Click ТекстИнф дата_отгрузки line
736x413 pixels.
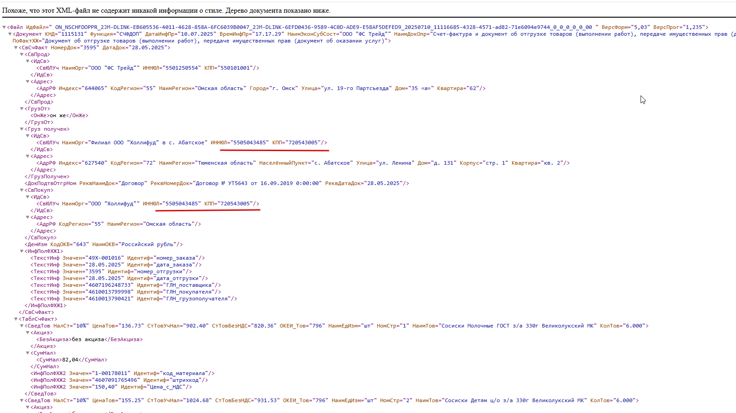click(119, 278)
